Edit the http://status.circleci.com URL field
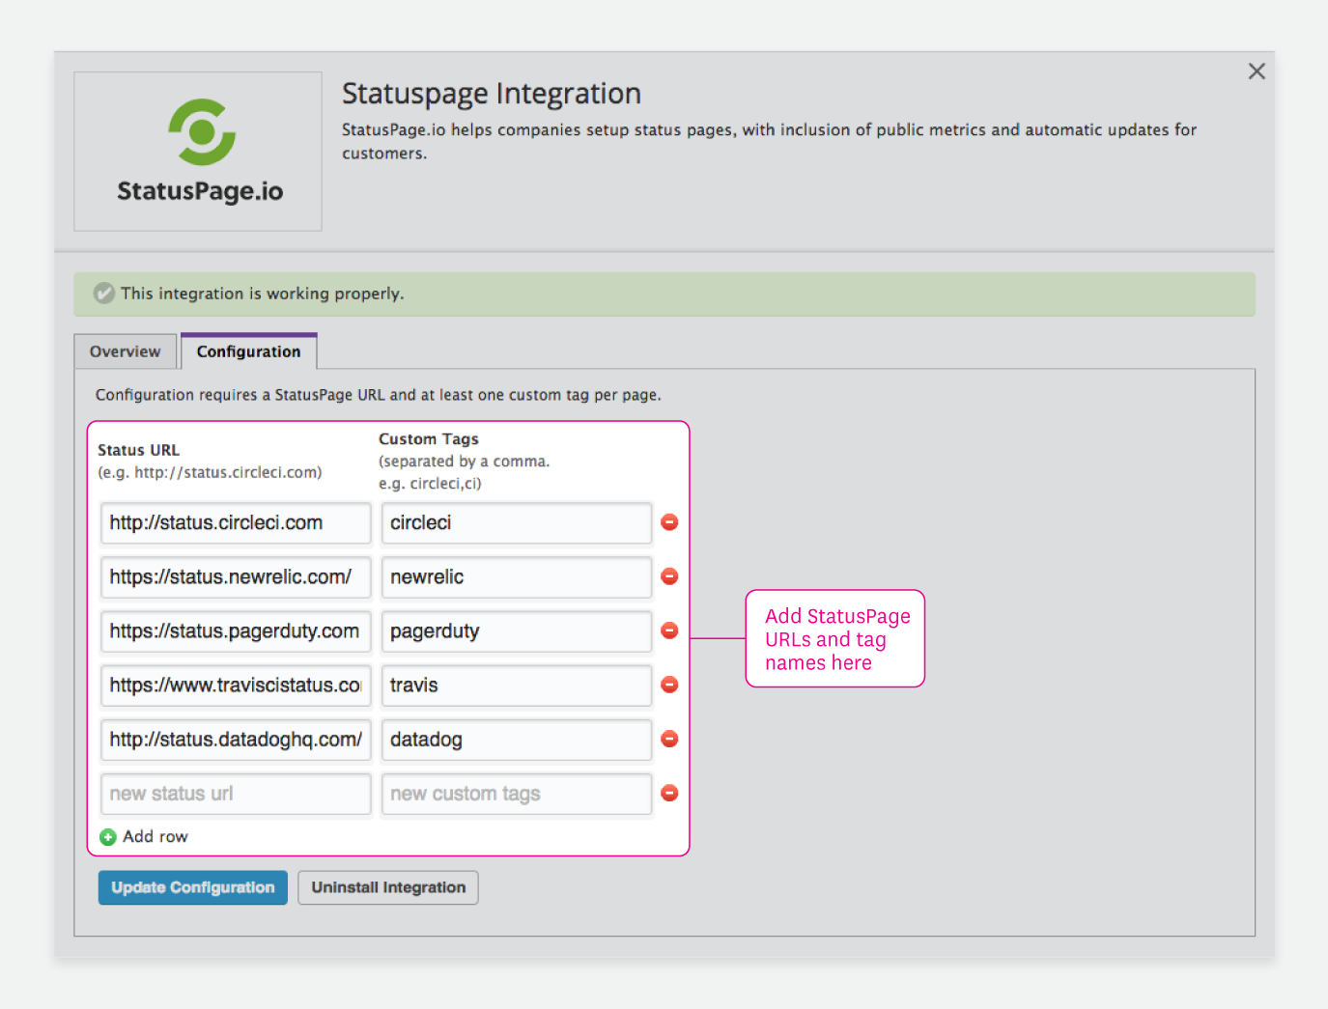1328x1009 pixels. [235, 522]
